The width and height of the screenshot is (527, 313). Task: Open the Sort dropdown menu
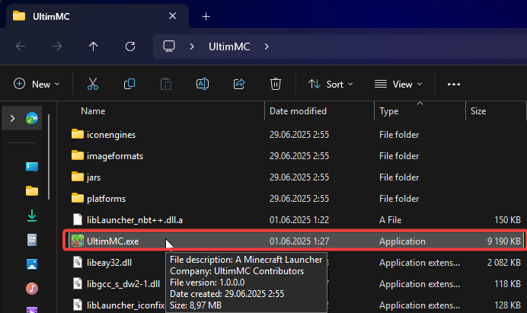coord(331,84)
